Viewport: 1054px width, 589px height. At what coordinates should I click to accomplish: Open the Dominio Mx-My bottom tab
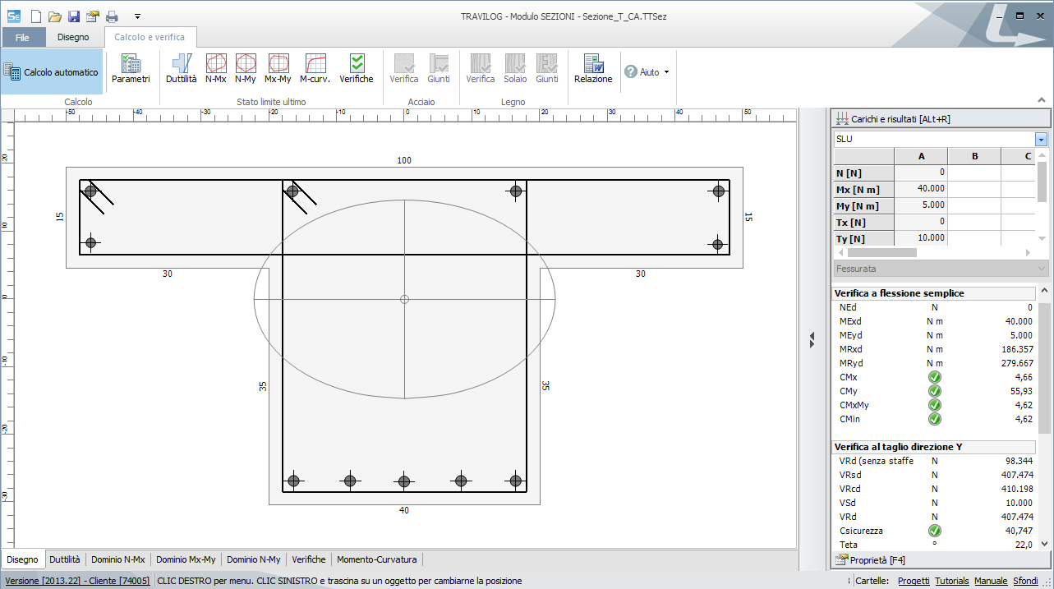point(186,559)
